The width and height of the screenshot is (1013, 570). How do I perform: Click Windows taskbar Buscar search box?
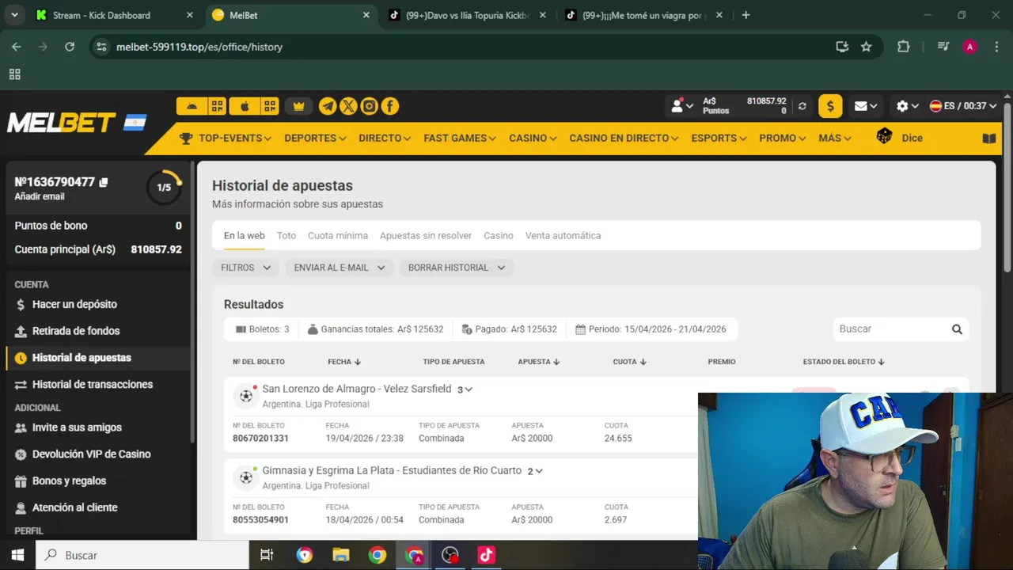pyautogui.click(x=142, y=555)
